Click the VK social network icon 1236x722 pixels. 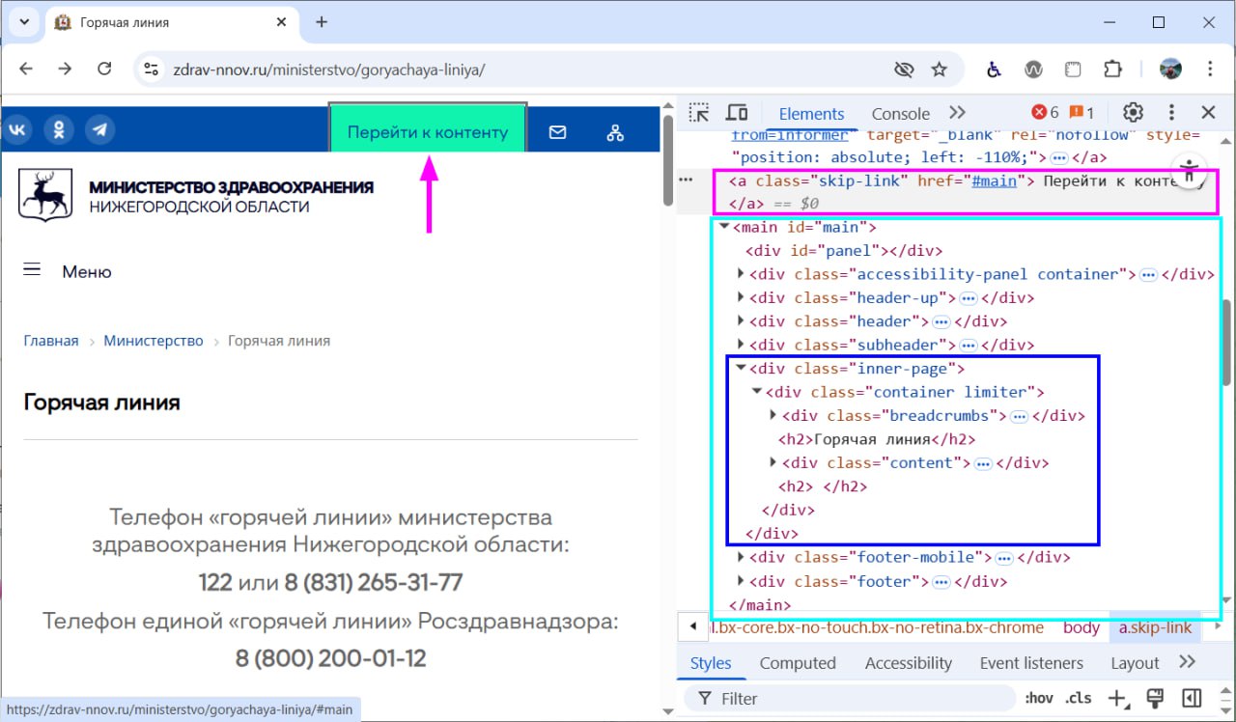(18, 129)
